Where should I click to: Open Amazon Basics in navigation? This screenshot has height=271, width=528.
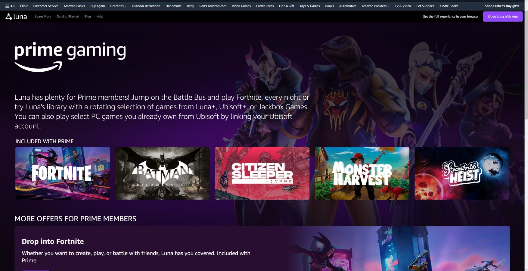(74, 6)
